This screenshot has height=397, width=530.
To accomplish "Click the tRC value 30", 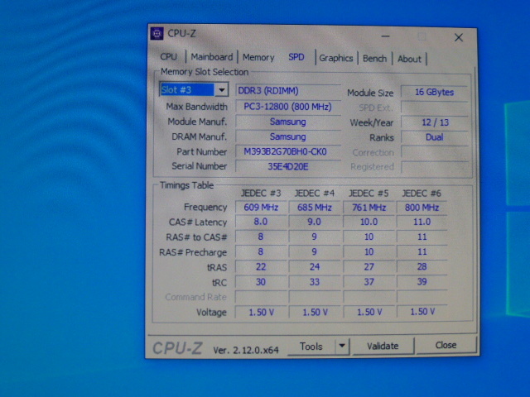I will pos(261,282).
